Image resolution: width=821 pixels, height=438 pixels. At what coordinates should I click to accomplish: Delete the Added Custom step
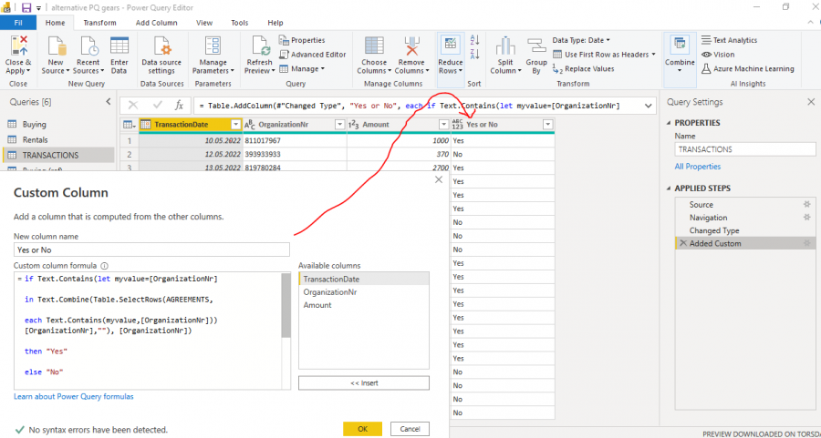(x=682, y=243)
